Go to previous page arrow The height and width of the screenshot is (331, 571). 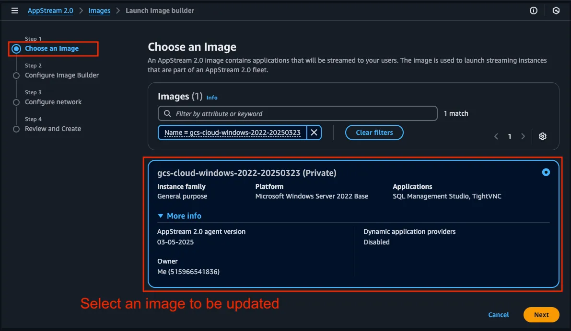[497, 136]
